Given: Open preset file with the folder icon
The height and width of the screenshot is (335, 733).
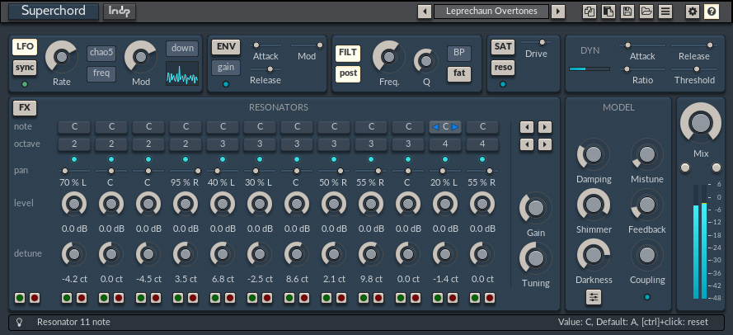Looking at the screenshot, I should click(646, 12).
